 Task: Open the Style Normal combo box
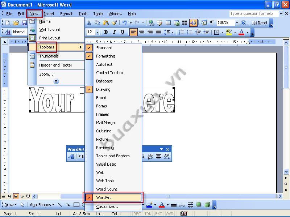click(19, 32)
